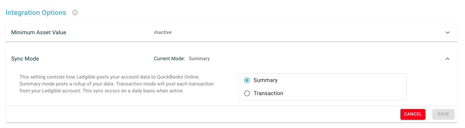This screenshot has height=128, width=465.
Task: Select the Summary option label text
Action: [266, 80]
